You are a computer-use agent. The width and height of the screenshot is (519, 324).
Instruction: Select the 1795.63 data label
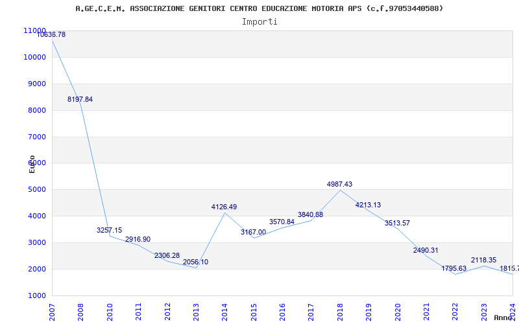click(453, 268)
